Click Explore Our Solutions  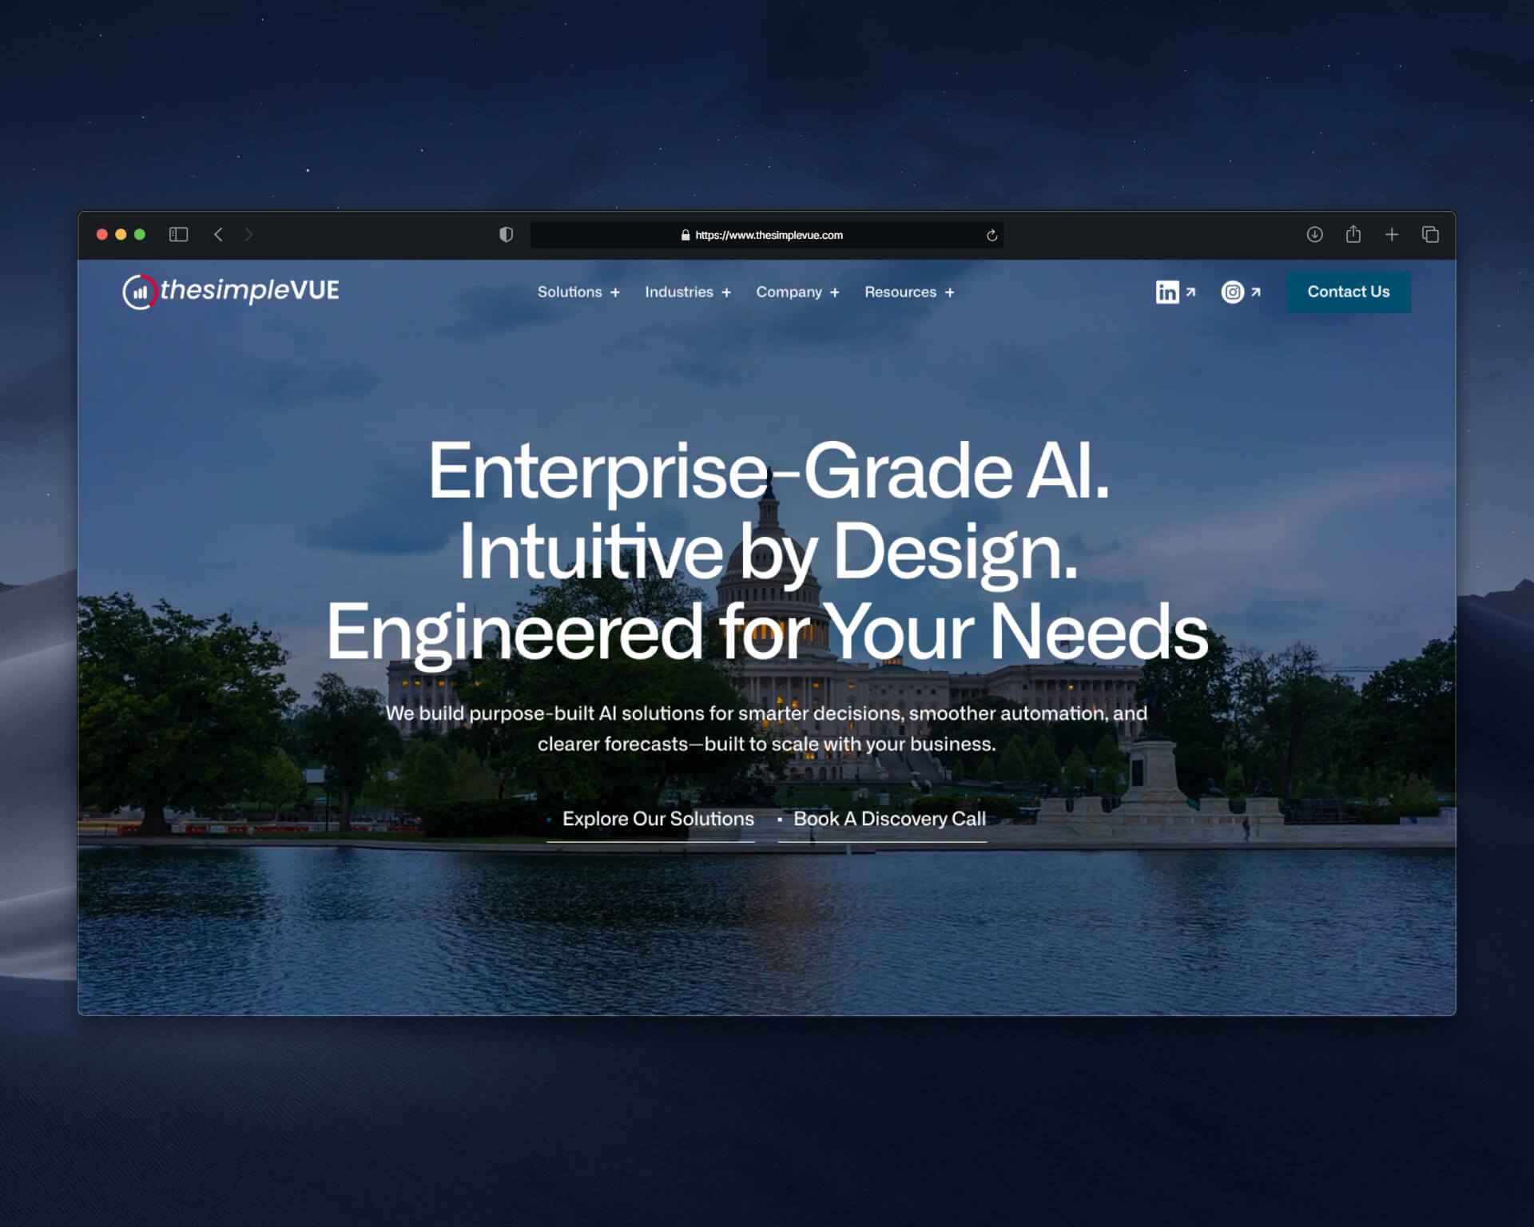(658, 819)
